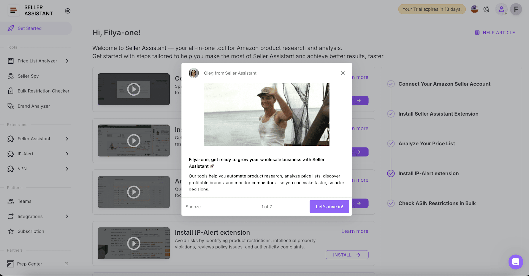The image size is (529, 276).
Task: Expand the Integrations chevron
Action: coord(67,216)
